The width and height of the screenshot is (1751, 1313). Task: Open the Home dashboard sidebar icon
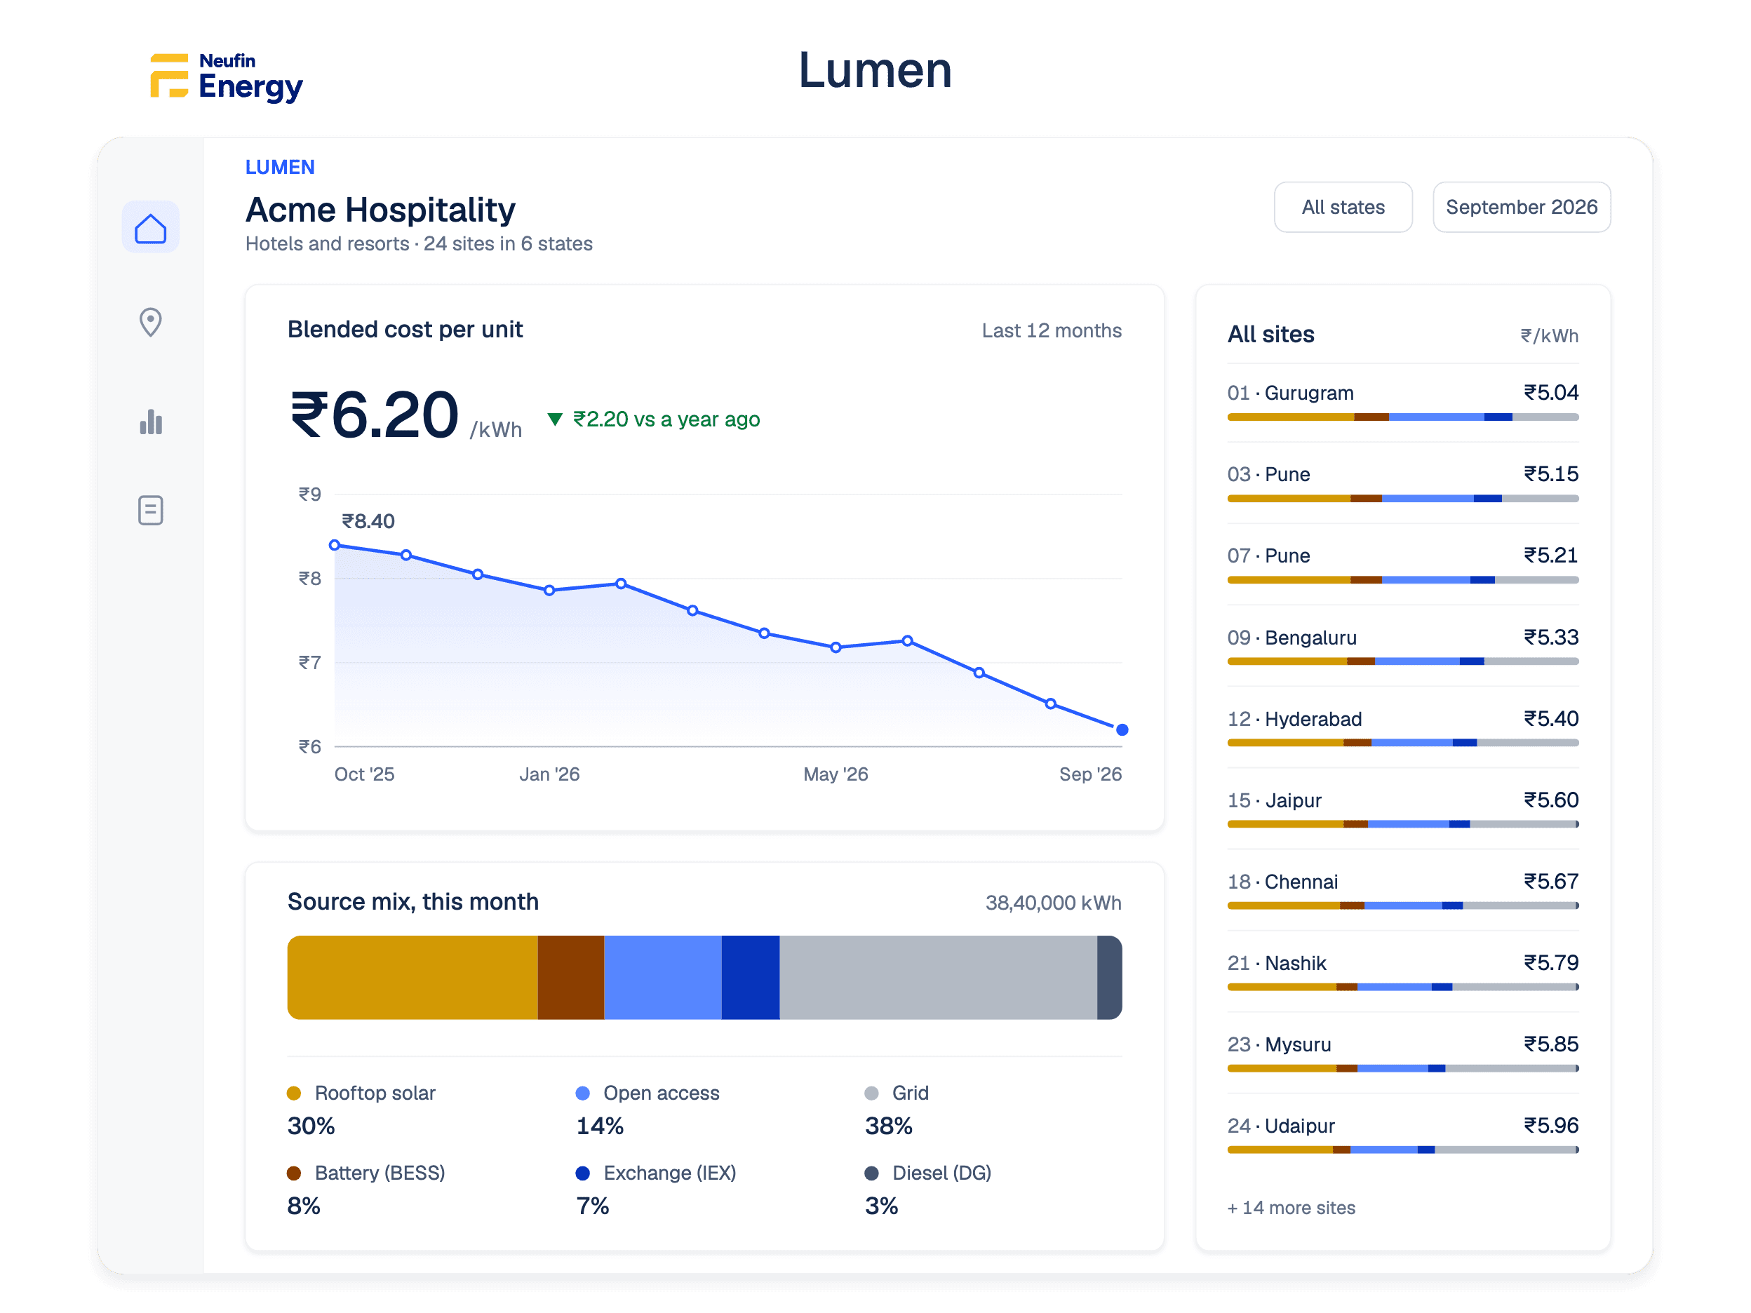click(x=150, y=228)
